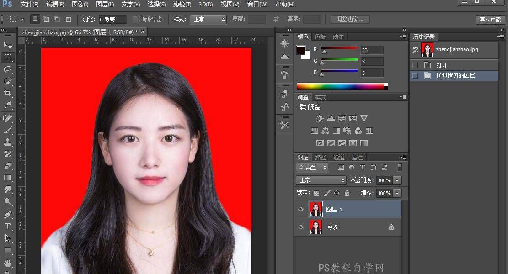
Task: Select the Horizontal Type tool
Action: (x=7, y=226)
